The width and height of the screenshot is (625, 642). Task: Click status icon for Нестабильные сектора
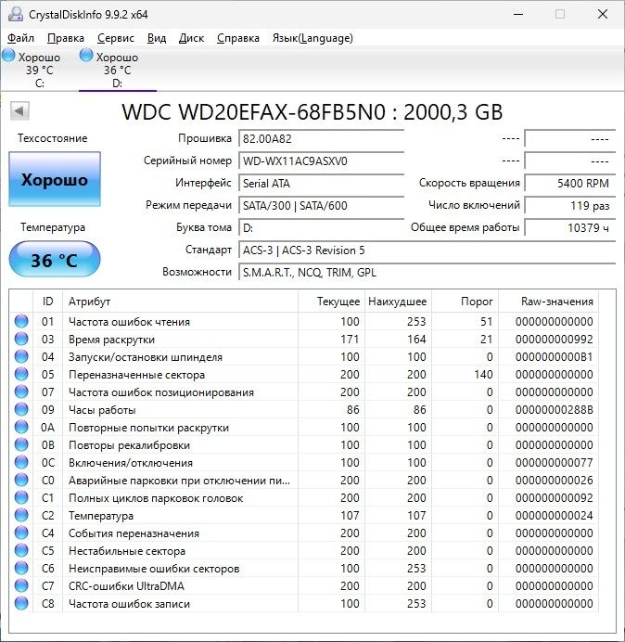point(21,550)
